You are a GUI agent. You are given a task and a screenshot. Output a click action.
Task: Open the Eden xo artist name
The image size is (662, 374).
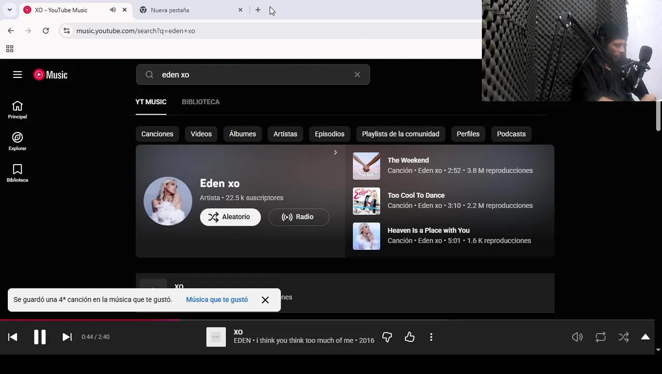220,183
